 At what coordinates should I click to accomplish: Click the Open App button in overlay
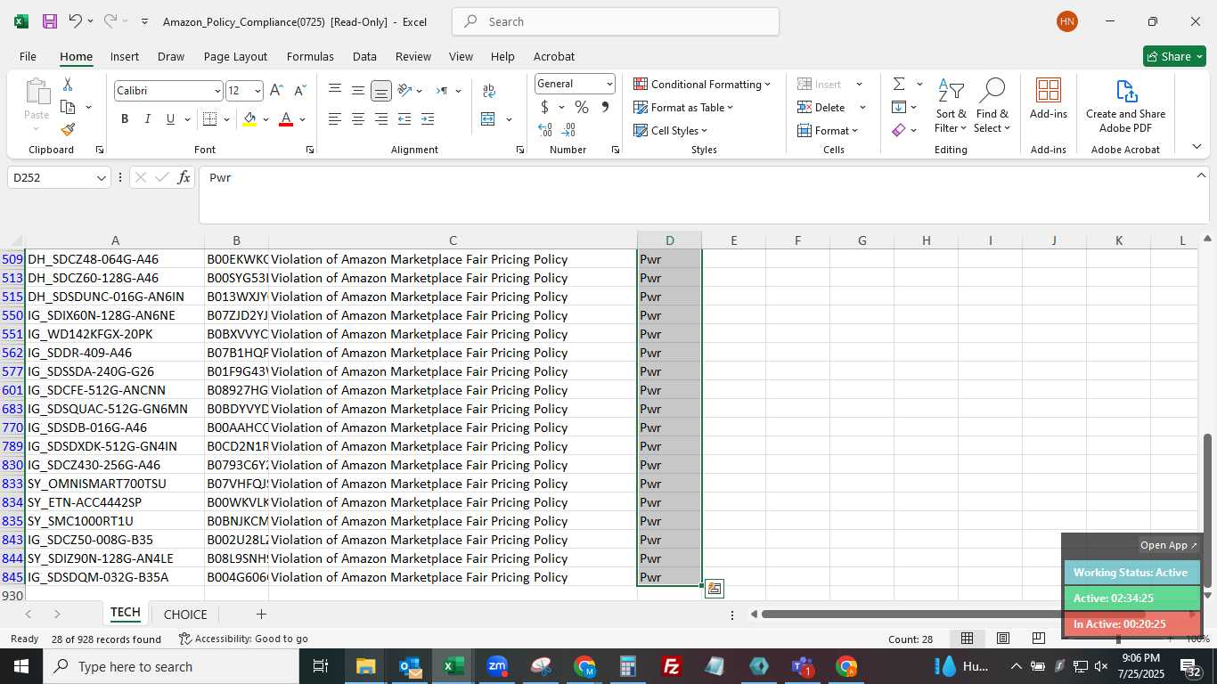1169,545
